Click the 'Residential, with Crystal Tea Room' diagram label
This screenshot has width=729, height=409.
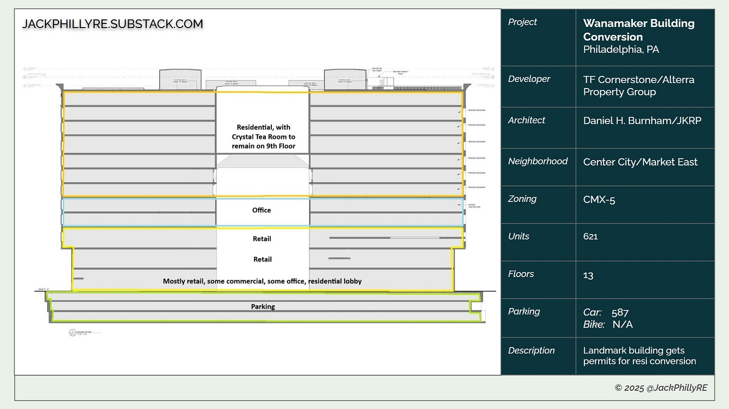tap(263, 136)
